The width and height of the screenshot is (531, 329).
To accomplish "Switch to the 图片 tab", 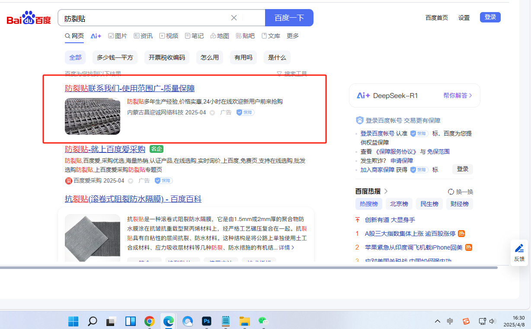I will click(x=117, y=36).
